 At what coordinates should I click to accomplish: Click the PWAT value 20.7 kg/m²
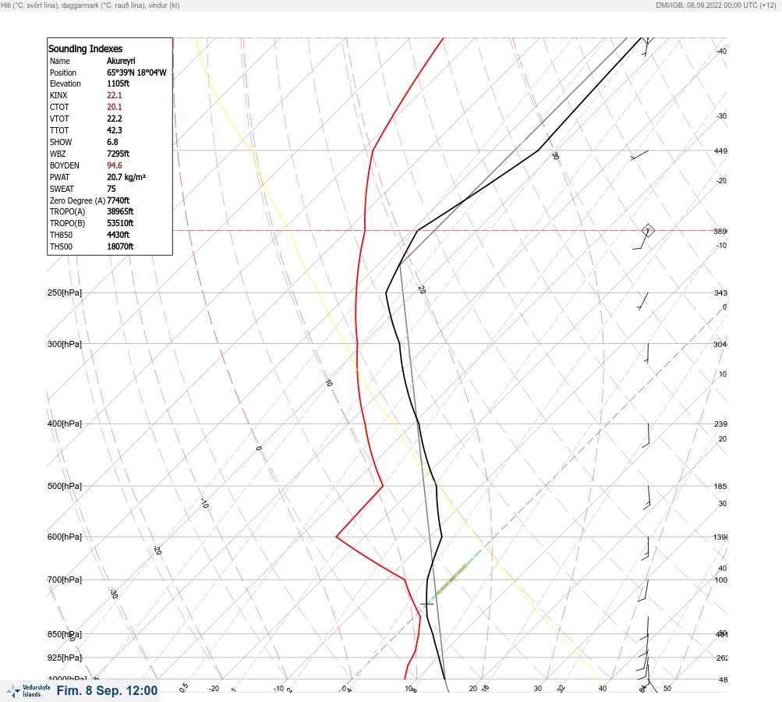(126, 177)
